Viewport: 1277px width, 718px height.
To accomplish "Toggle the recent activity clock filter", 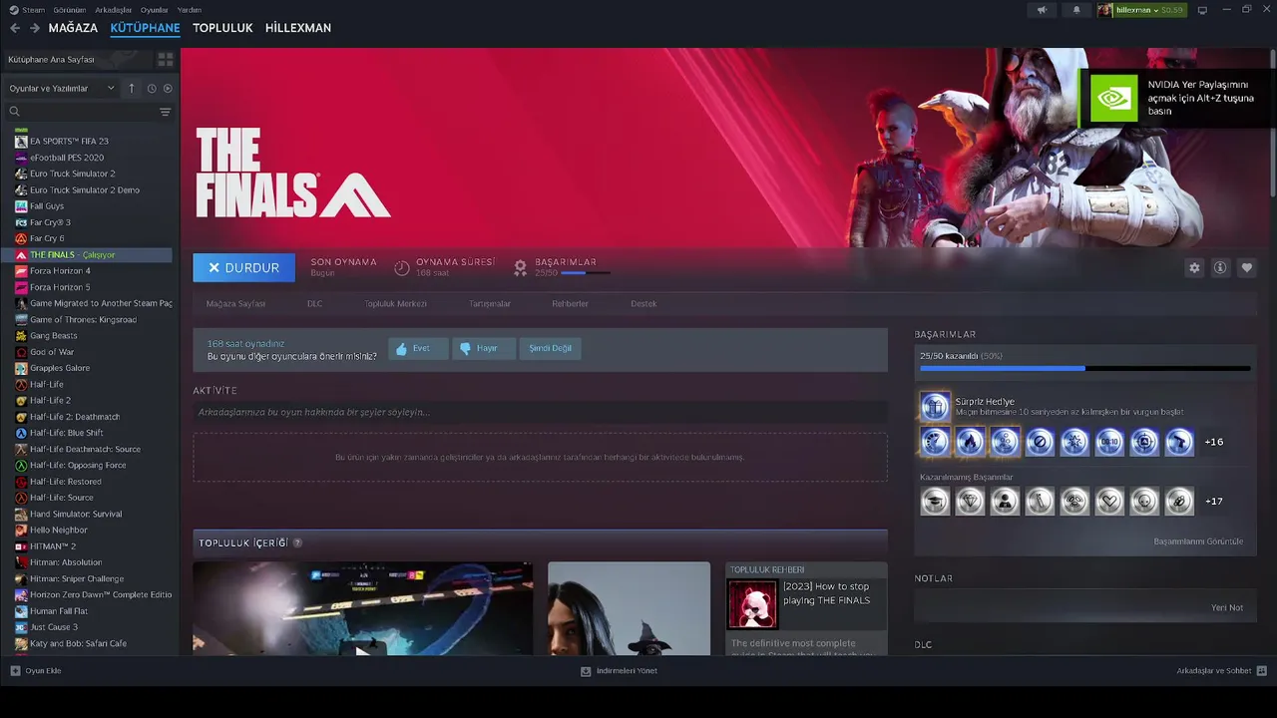I will pyautogui.click(x=152, y=88).
